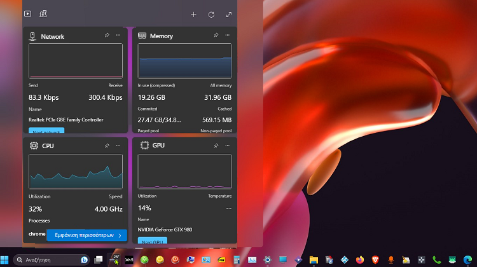Pin the Network widget
The width and height of the screenshot is (477, 267).
[107, 35]
